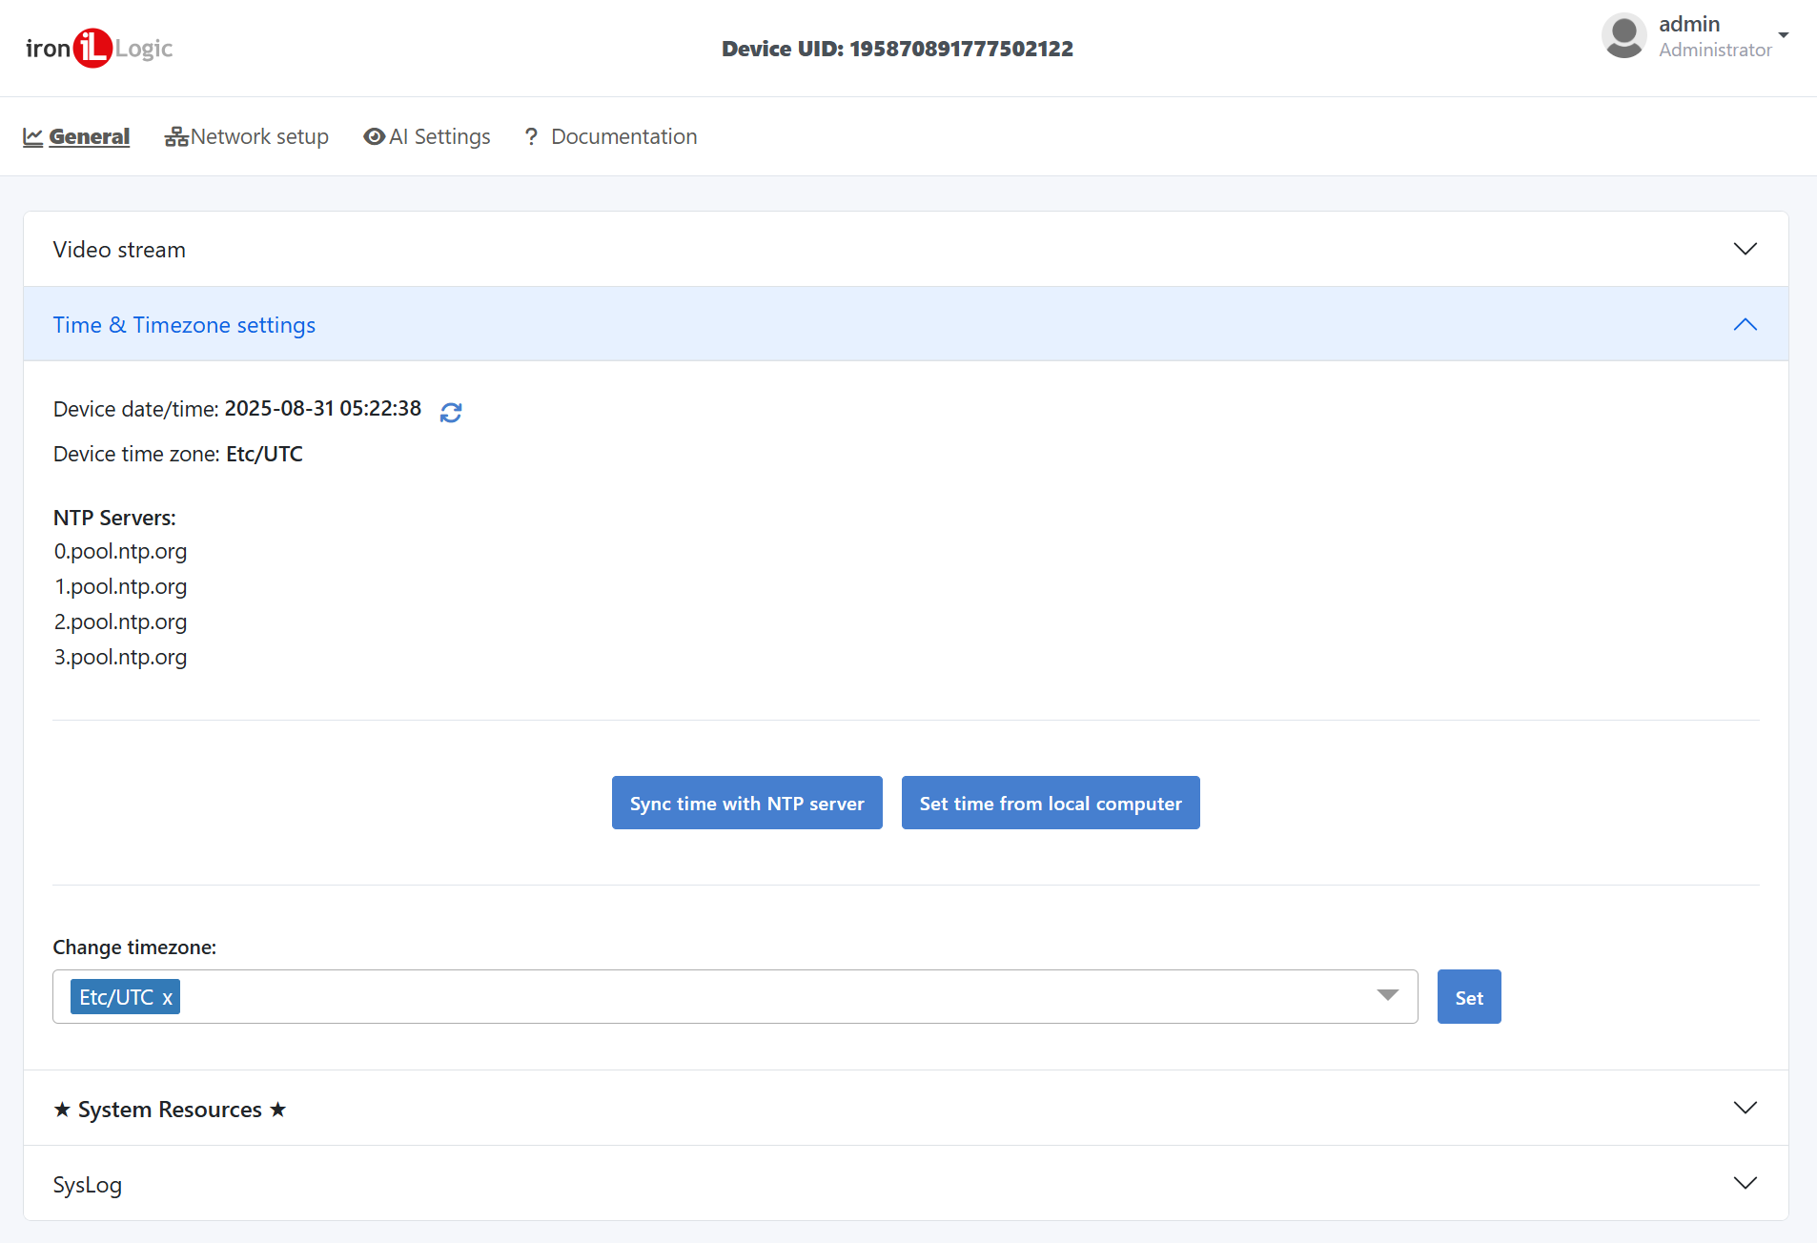Expand the System Resources section
The image size is (1817, 1243).
click(1745, 1108)
